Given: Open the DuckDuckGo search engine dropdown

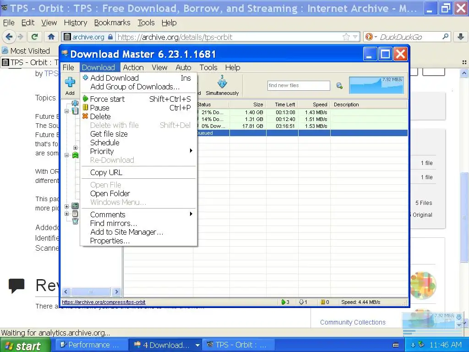Looking at the screenshot, I should click(x=376, y=37).
